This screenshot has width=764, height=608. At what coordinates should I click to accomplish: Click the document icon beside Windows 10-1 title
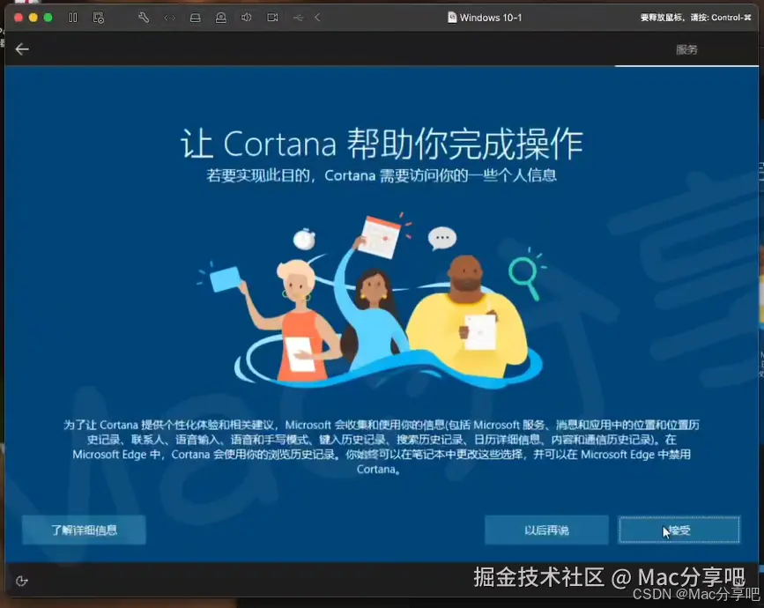click(452, 16)
